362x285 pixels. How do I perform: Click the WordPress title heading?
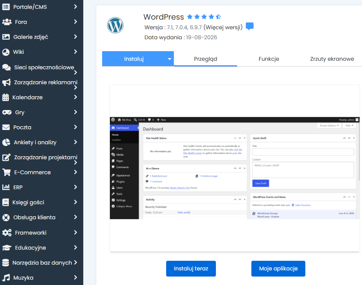point(164,17)
